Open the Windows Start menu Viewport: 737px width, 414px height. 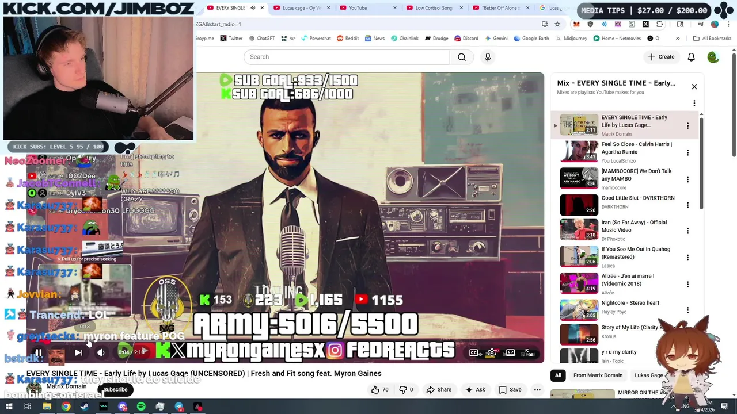(x=9, y=407)
